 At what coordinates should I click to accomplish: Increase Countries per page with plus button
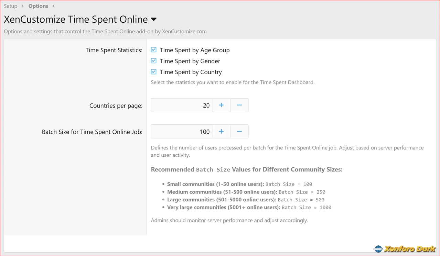tap(221, 105)
